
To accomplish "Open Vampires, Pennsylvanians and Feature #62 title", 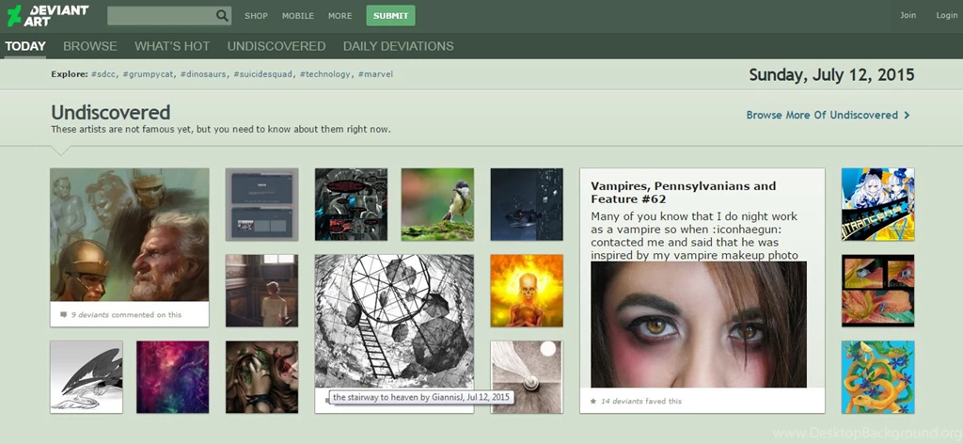I will pos(683,192).
